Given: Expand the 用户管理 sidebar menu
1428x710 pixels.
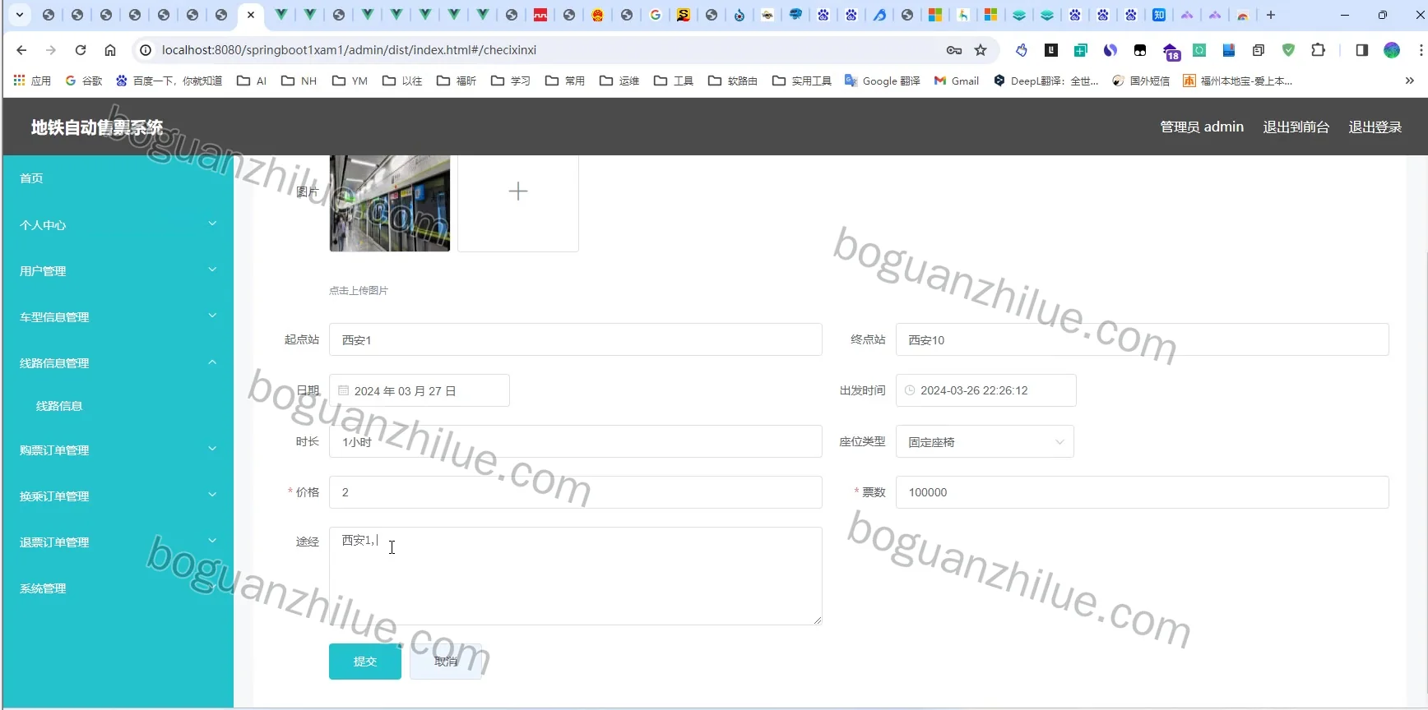Looking at the screenshot, I should (118, 270).
